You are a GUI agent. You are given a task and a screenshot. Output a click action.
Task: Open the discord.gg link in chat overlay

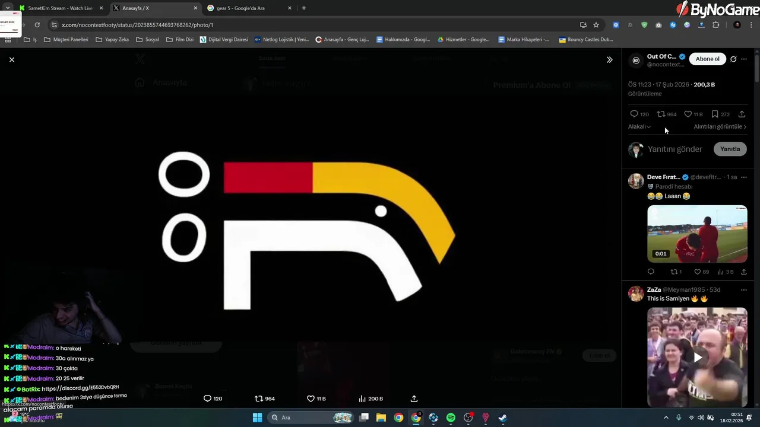click(80, 388)
